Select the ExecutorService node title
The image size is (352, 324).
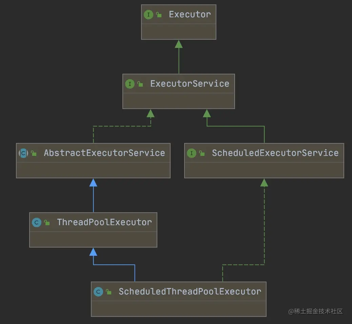(190, 84)
